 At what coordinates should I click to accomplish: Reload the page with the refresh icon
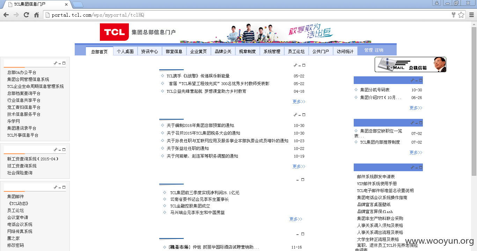point(26,15)
